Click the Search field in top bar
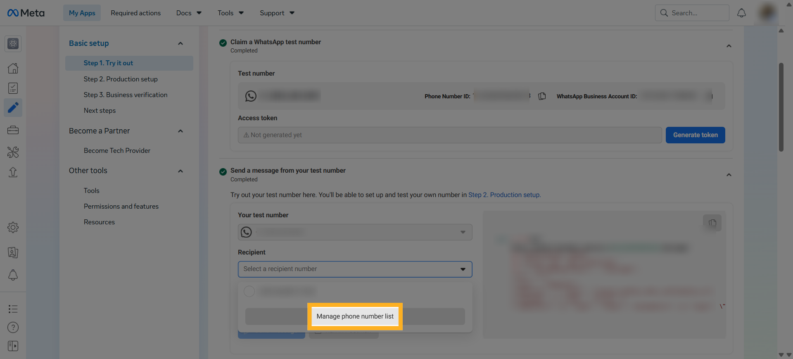Viewport: 793px width, 359px height. click(692, 13)
